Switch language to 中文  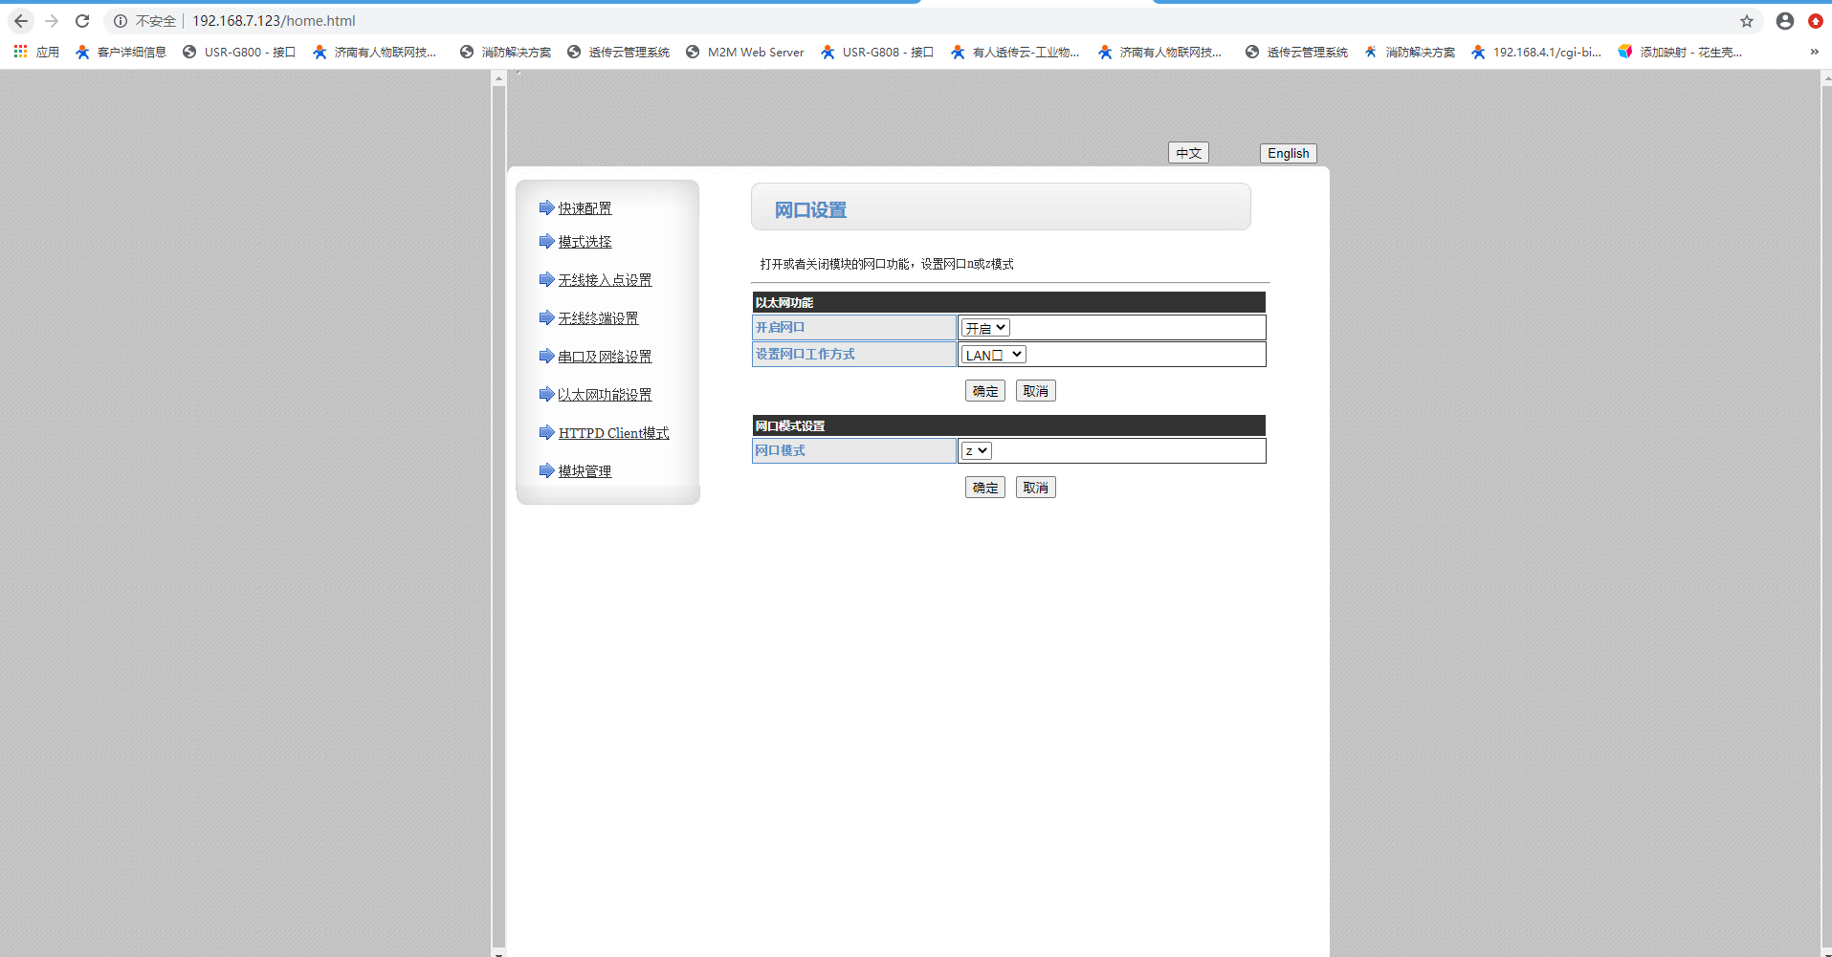point(1188,153)
